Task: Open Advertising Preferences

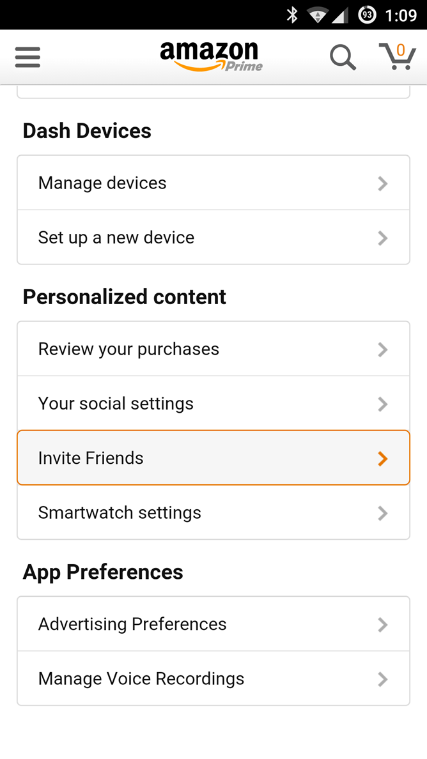Action: pyautogui.click(x=213, y=624)
